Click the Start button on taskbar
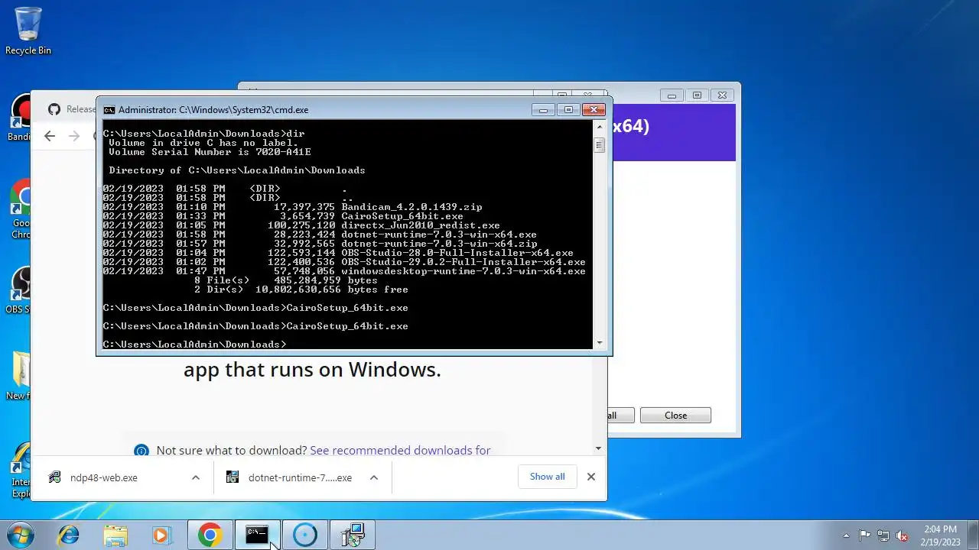This screenshot has height=550, width=979. click(x=20, y=535)
